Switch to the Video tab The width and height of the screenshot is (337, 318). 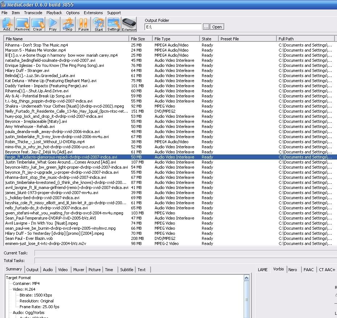tap(63, 270)
